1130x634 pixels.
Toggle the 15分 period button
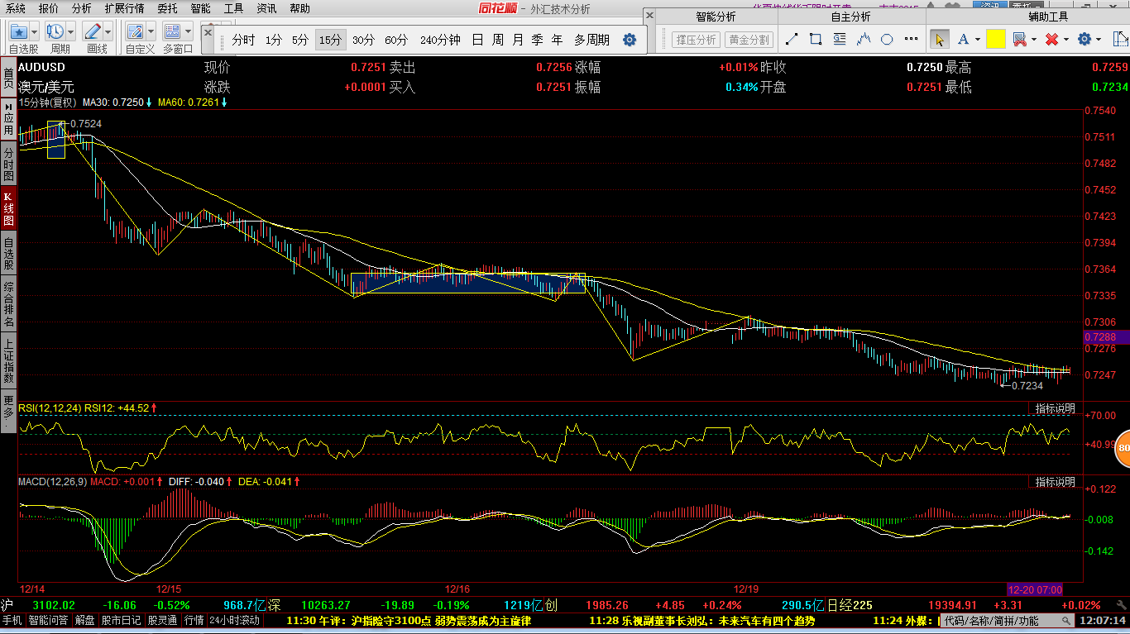click(x=330, y=40)
